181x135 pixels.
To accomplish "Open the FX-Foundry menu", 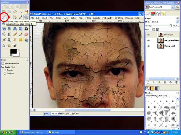I will coord(107,18).
